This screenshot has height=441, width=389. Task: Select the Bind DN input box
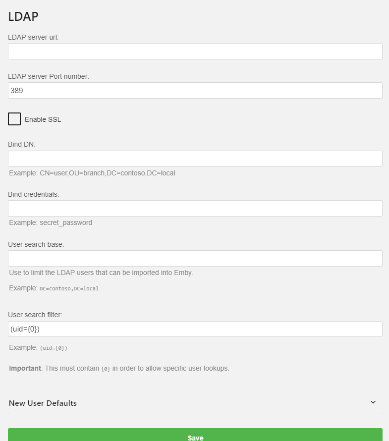coord(195,159)
